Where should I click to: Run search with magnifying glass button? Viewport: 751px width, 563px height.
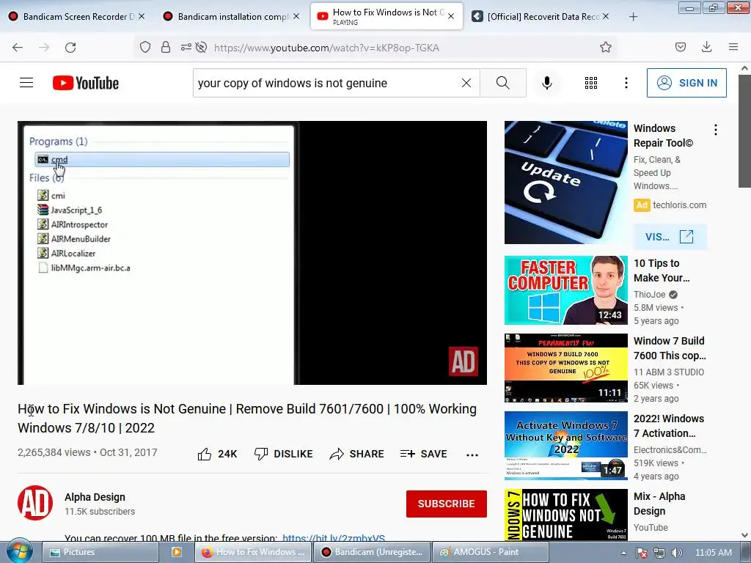(x=503, y=83)
